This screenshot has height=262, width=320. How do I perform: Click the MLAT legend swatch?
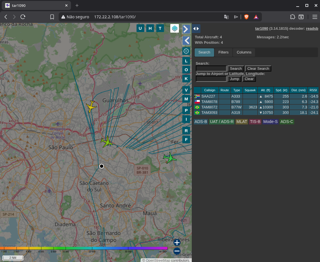[242, 122]
